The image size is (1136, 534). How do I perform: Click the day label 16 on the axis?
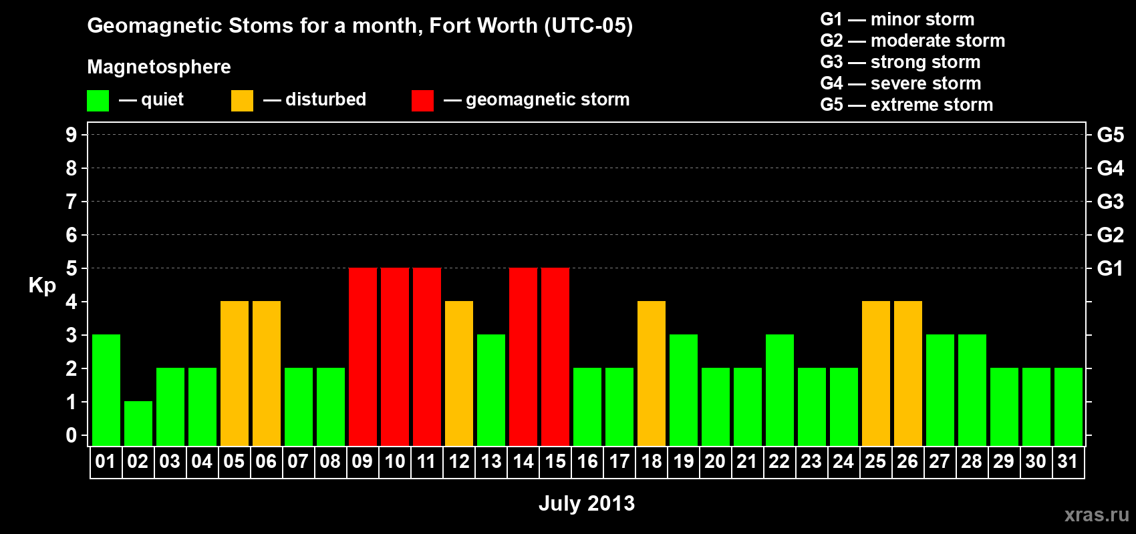[587, 461]
